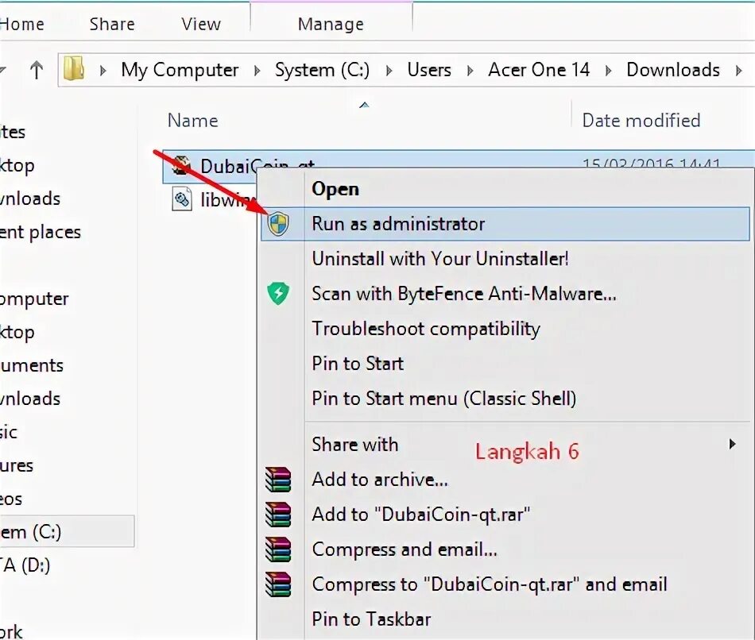
Task: Go to Users breadcrumb
Action: (x=429, y=70)
